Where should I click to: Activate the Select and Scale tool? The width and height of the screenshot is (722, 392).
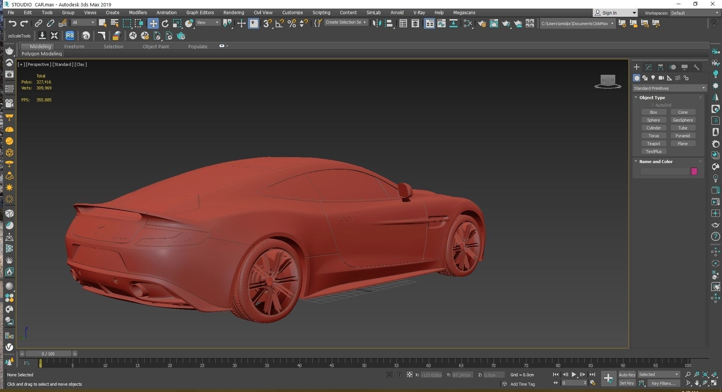pyautogui.click(x=177, y=23)
